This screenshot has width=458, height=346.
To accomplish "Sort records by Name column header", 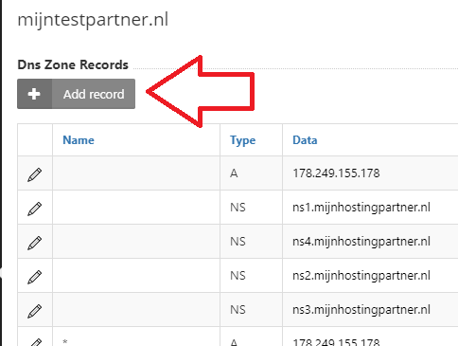I will pos(79,140).
